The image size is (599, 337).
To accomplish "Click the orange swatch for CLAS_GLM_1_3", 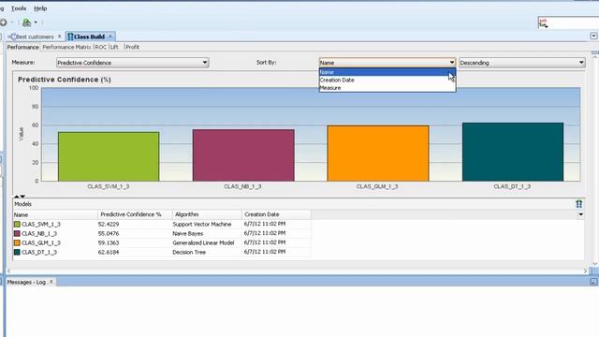I will pos(17,242).
